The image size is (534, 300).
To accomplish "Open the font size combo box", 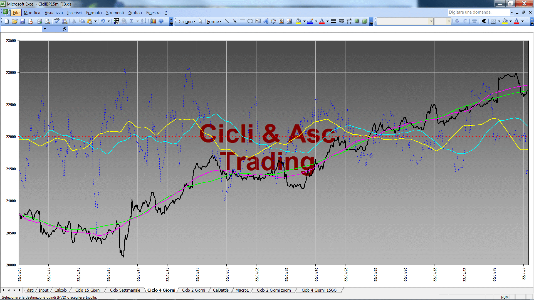I will click(442, 21).
